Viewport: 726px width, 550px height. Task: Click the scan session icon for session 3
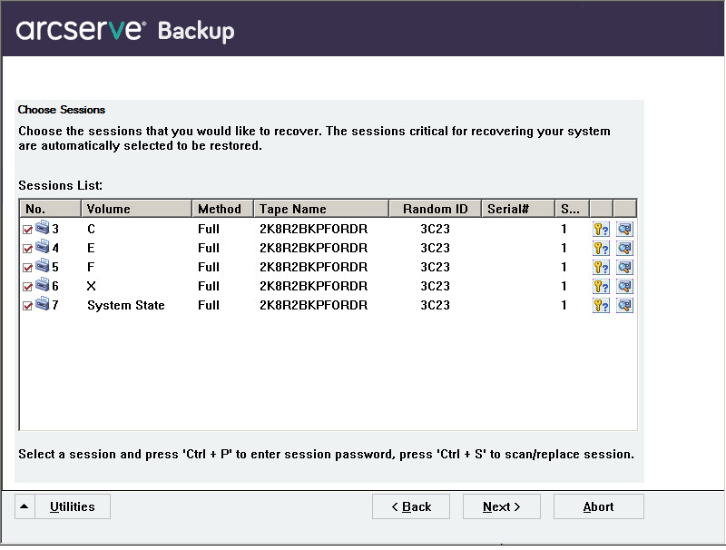tap(624, 229)
